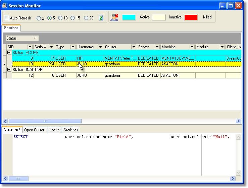Screen dimensions: 248x188
Task: Open the Machine column filter dropdown
Action: pos(192,47)
